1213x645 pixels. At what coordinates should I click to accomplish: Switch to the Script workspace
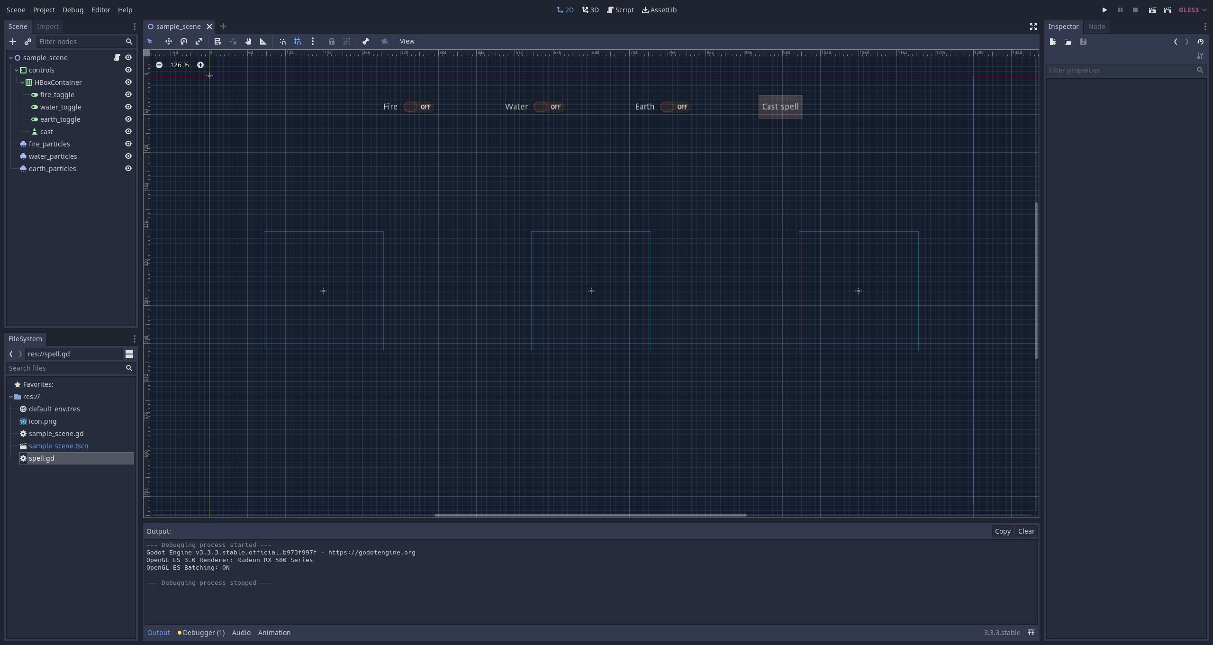point(621,10)
